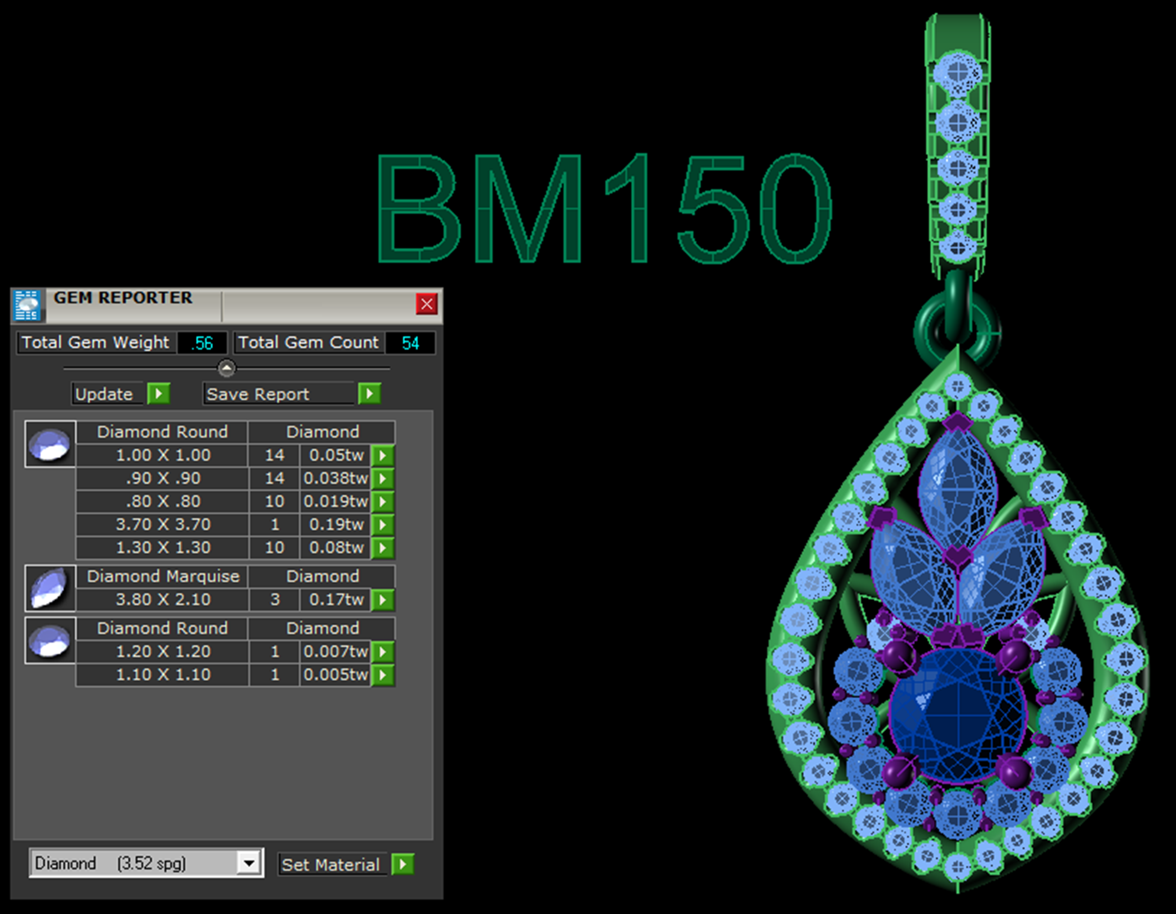Screen dimensions: 1176x914
Task: Collapse panel with round up-arrow handle
Action: [x=226, y=368]
